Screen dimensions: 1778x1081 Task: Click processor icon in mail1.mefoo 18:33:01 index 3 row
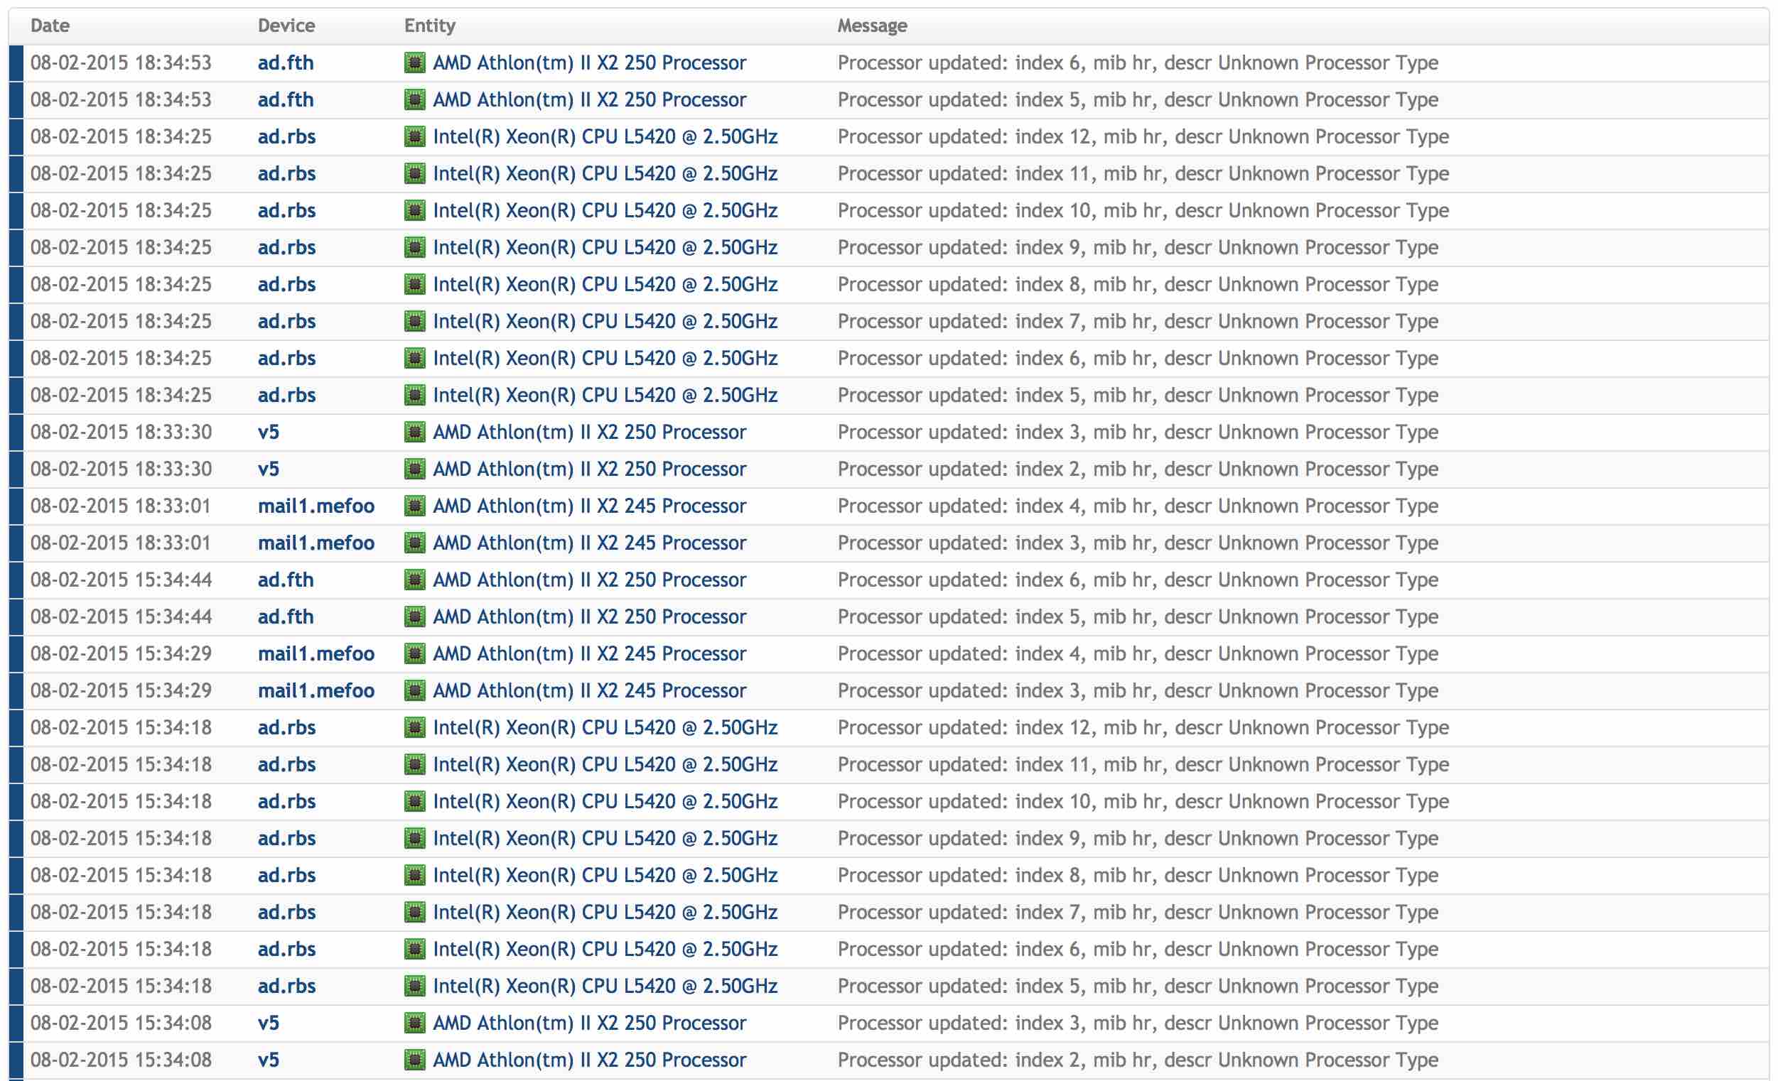(x=415, y=543)
